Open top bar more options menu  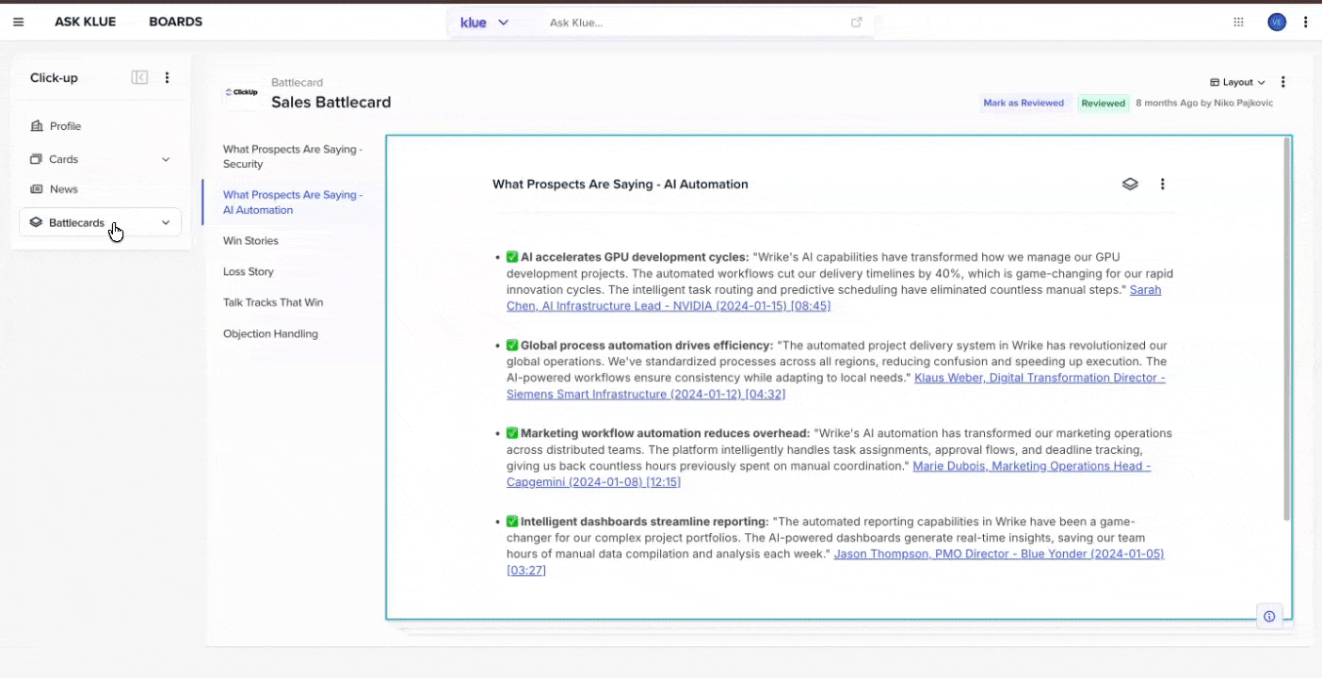click(1305, 22)
